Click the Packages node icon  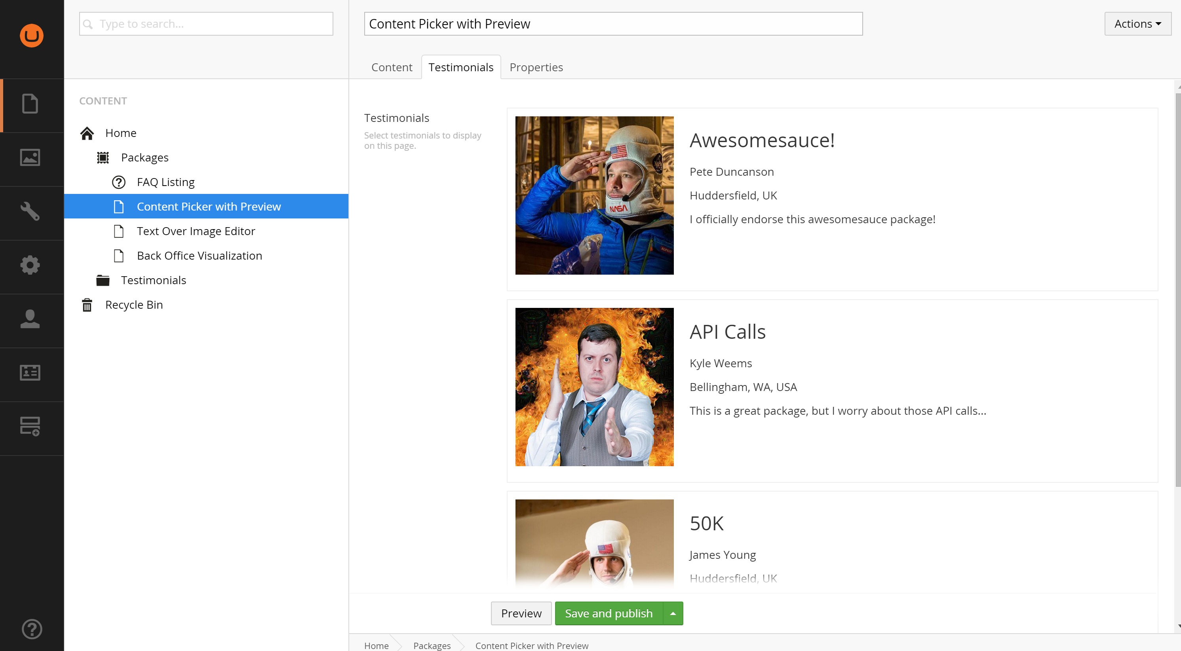pyautogui.click(x=103, y=158)
